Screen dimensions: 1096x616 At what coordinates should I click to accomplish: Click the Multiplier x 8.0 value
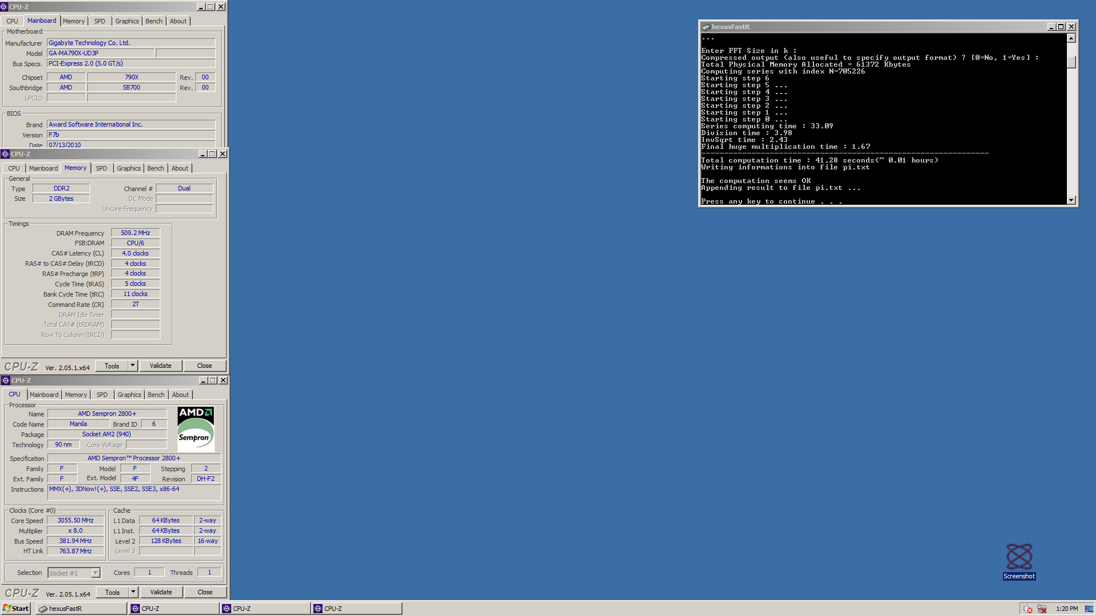75,530
